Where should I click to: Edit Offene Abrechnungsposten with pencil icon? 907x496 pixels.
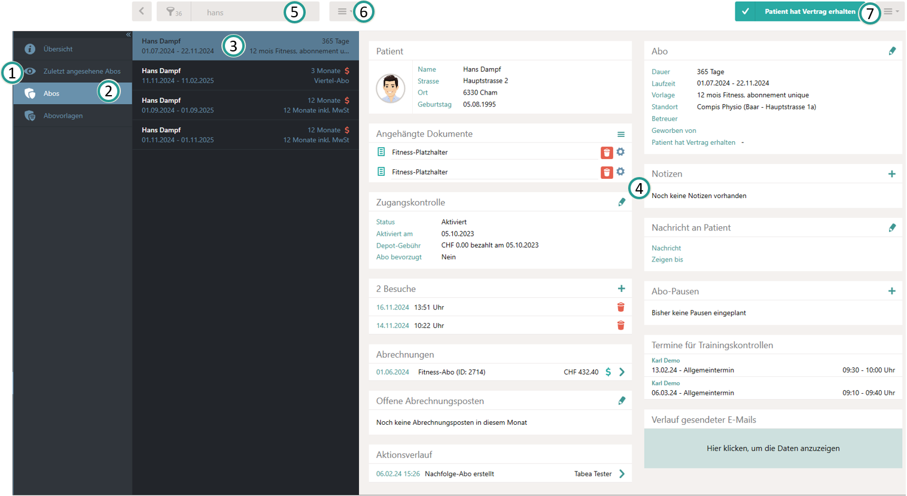622,401
